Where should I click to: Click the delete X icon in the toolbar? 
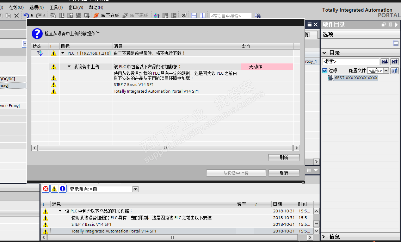click(16, 15)
